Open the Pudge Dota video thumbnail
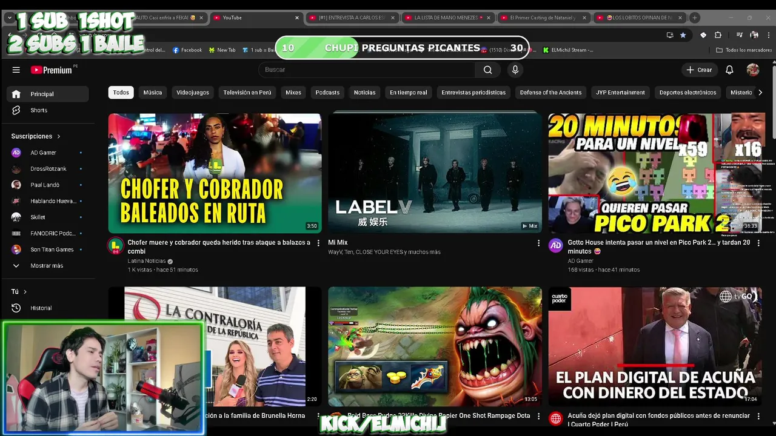776x436 pixels. [x=435, y=346]
